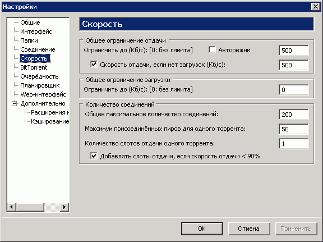Select Планировщик in the sidebar
The width and height of the screenshot is (323, 242).
[40, 85]
